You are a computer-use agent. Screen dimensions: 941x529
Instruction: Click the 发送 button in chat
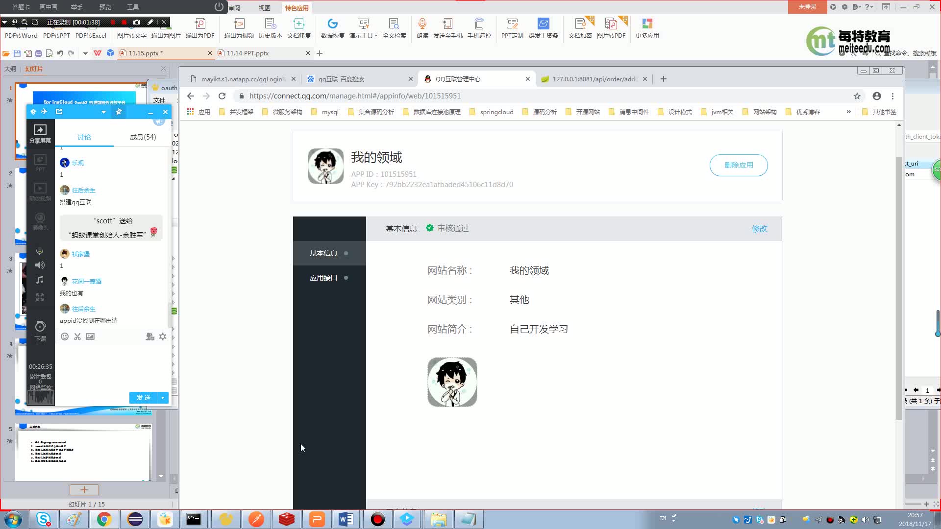tap(144, 398)
